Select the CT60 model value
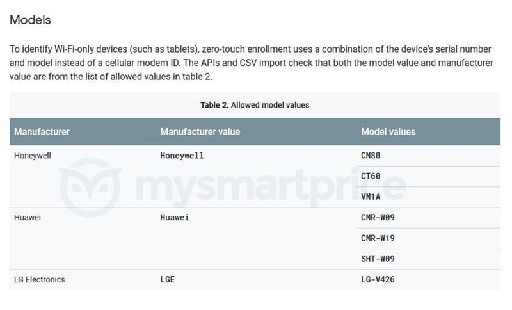Viewport: 512px width, 310px height. 371,176
